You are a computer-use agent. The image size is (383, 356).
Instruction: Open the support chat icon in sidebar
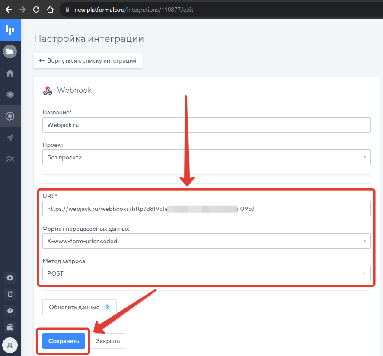[10, 311]
